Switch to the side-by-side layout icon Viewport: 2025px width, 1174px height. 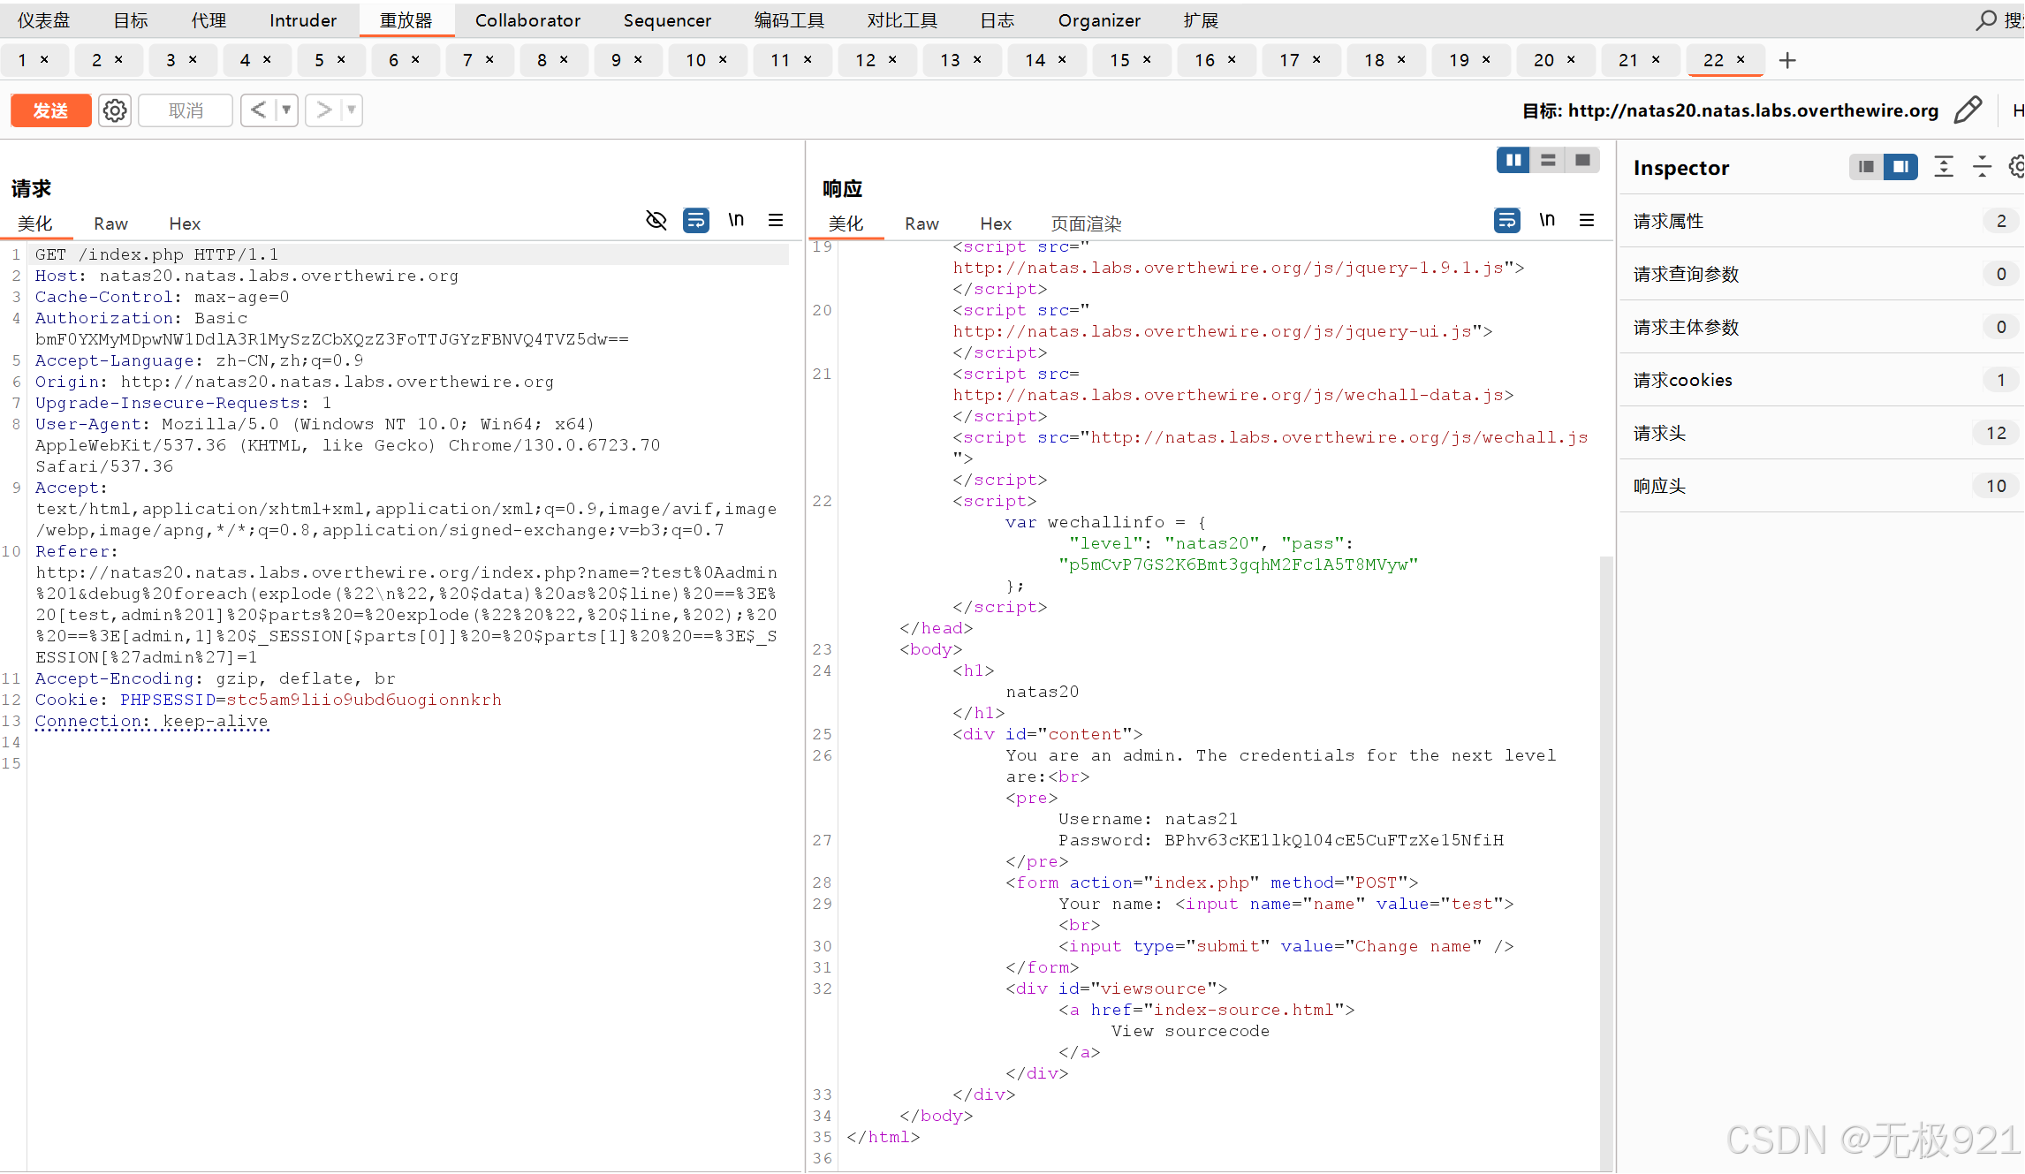tap(1513, 160)
